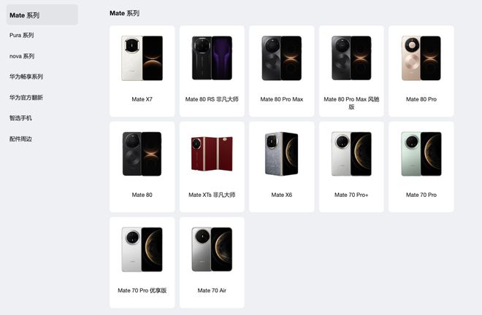
Task: Select the gold Mate 80 Pro image
Action: pos(421,58)
